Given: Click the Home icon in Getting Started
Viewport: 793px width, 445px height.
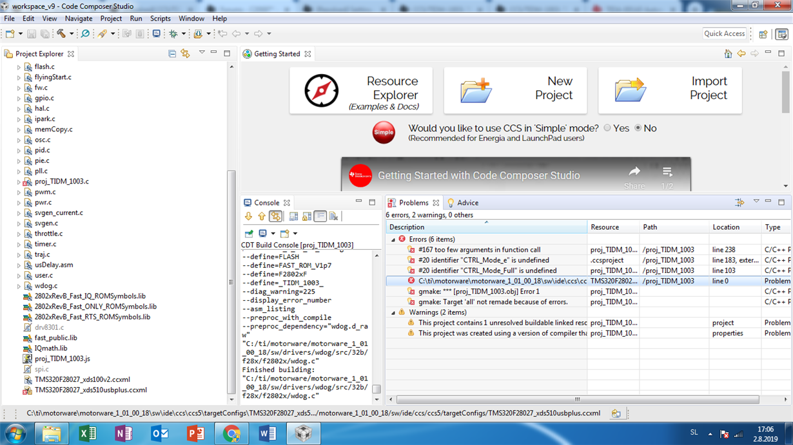Looking at the screenshot, I should [x=728, y=54].
